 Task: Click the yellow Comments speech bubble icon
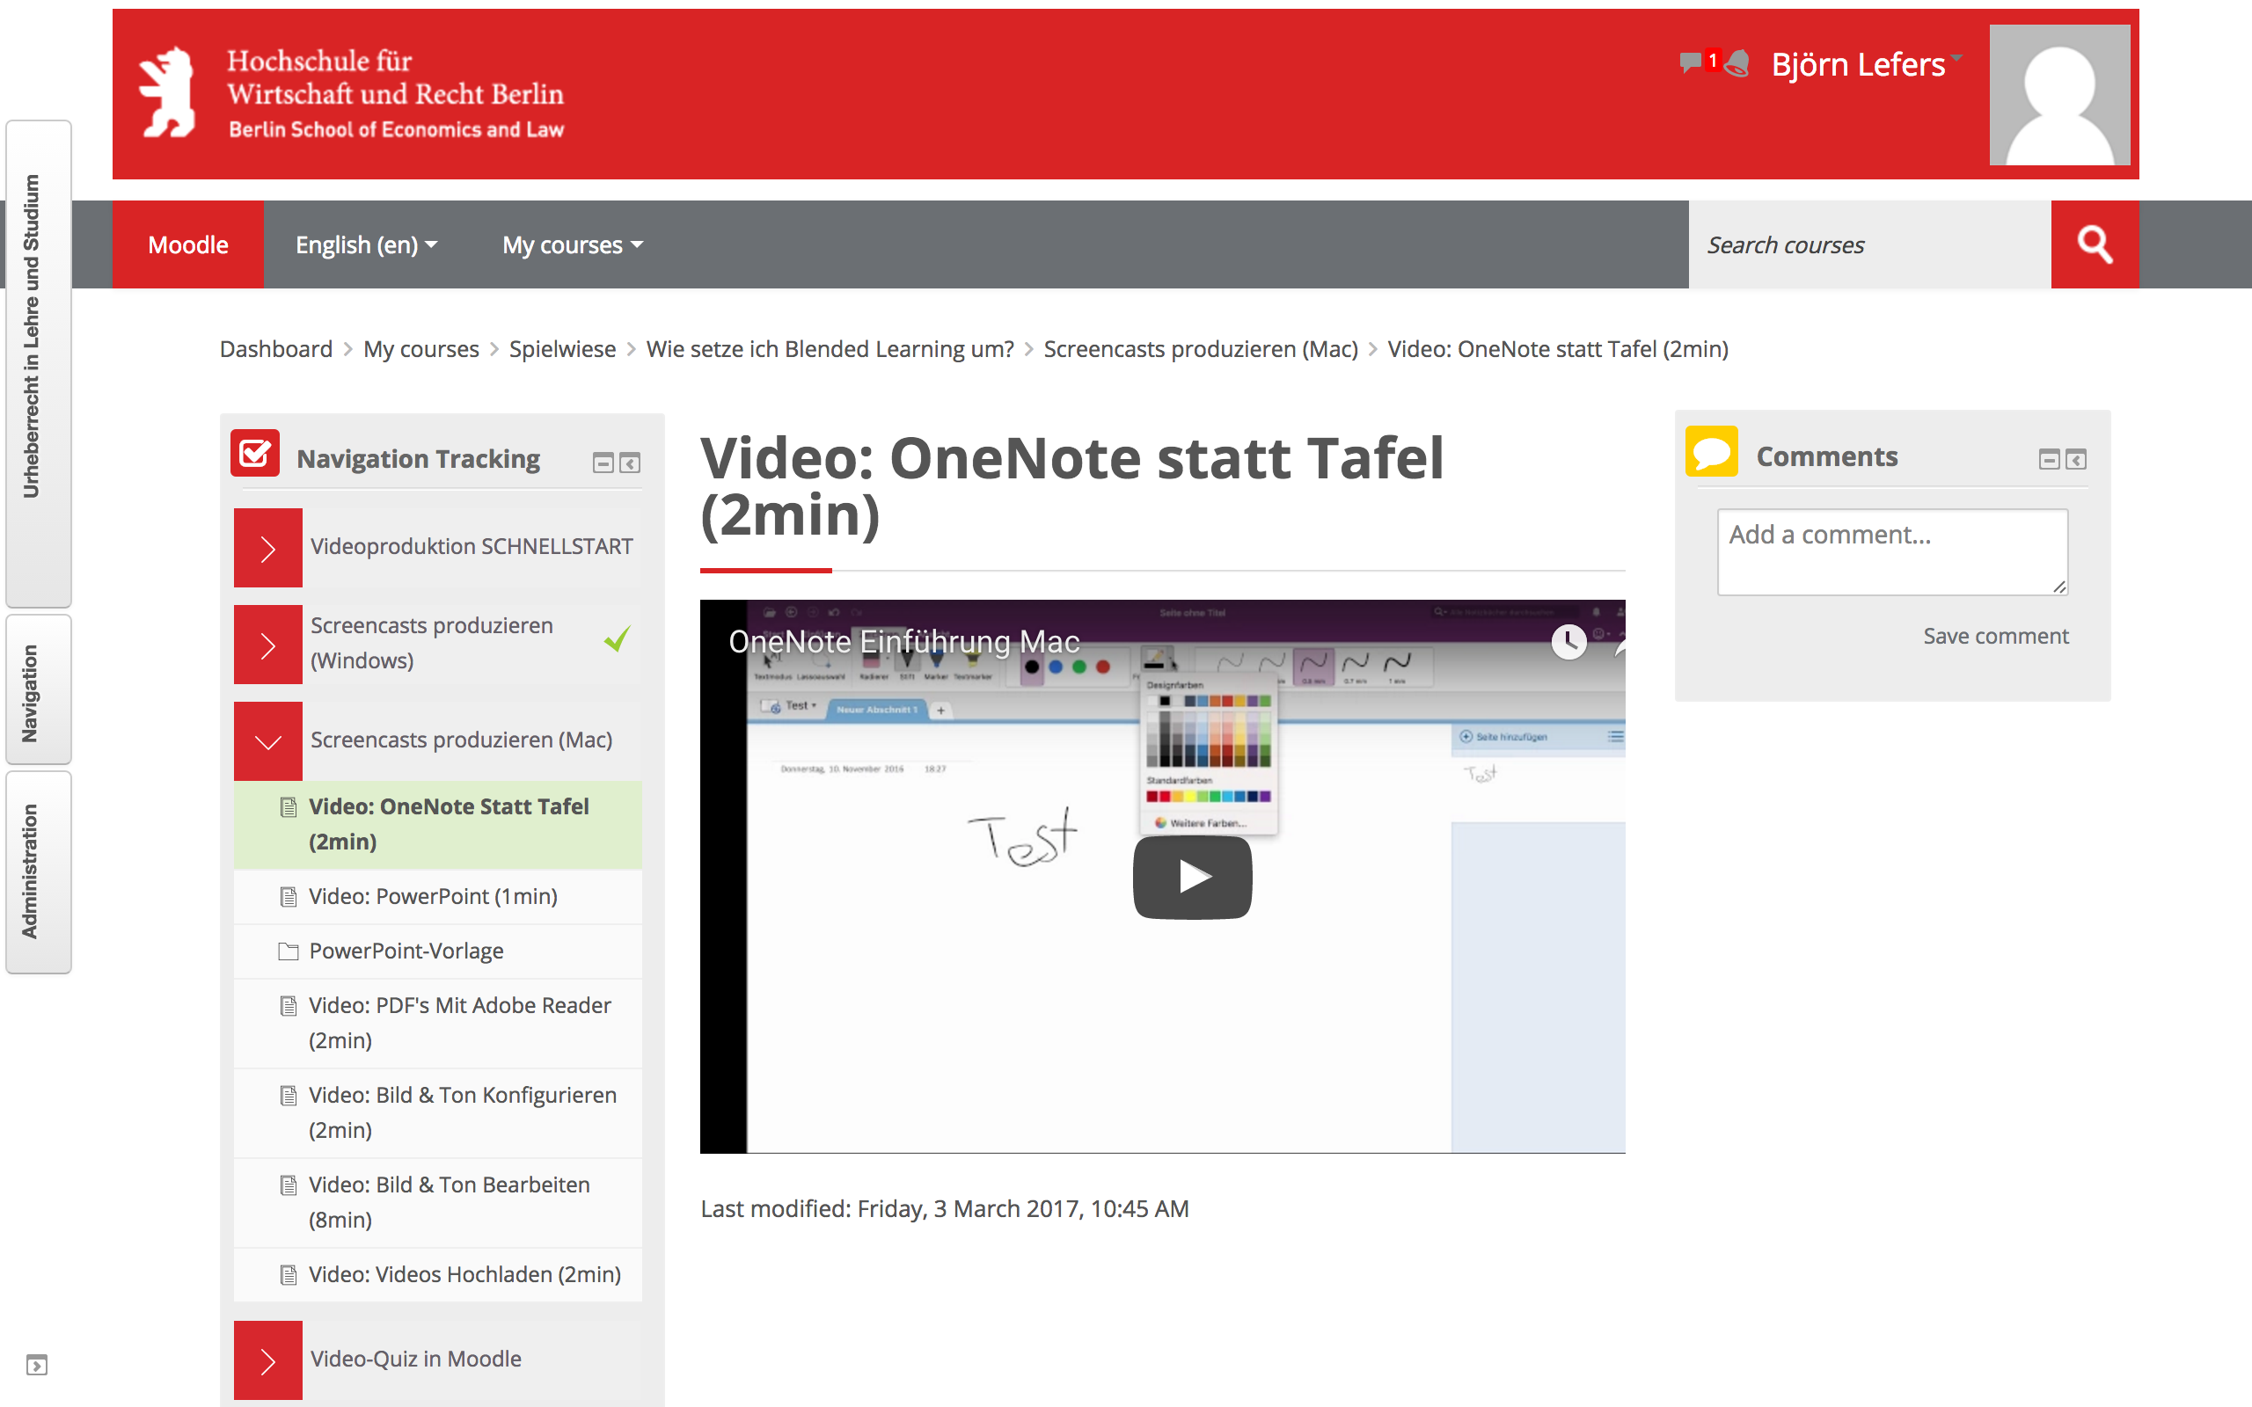[x=1711, y=451]
